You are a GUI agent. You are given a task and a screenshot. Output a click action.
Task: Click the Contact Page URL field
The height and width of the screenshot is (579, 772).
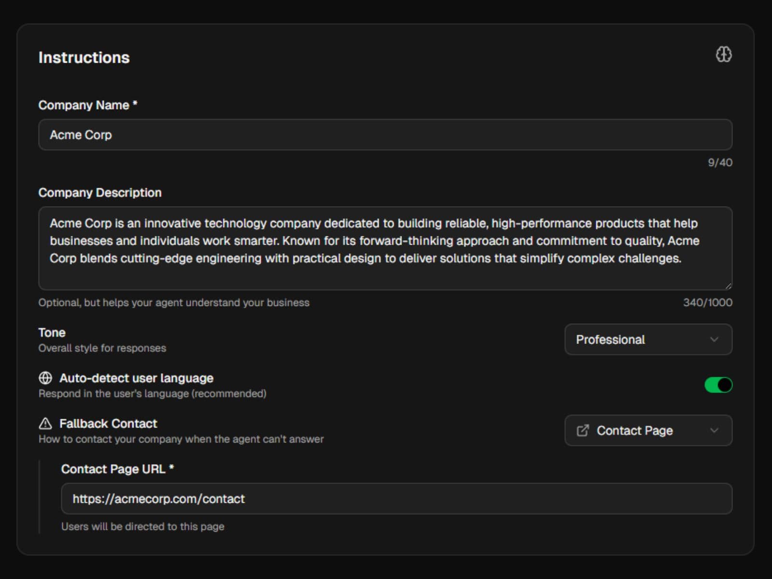(397, 499)
